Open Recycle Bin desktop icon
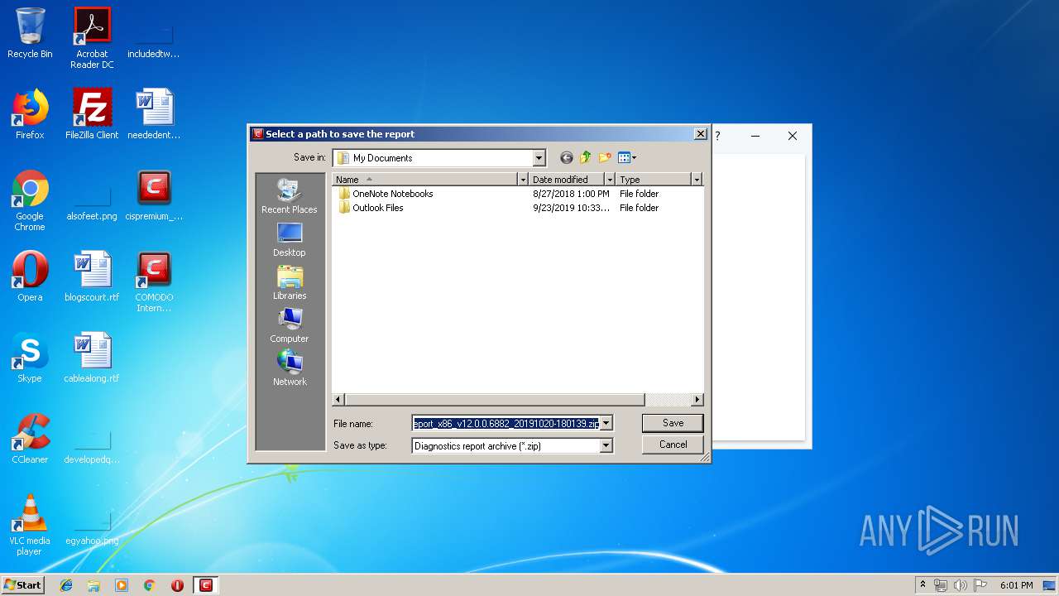 (x=30, y=33)
